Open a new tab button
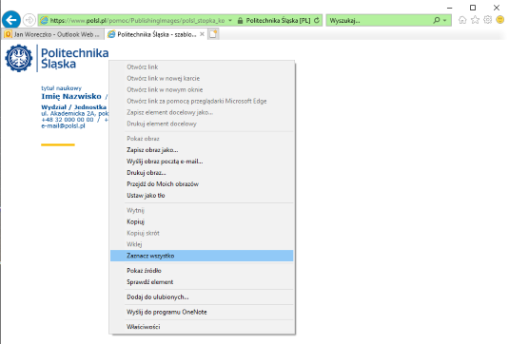This screenshot has height=344, width=509. coord(213,34)
